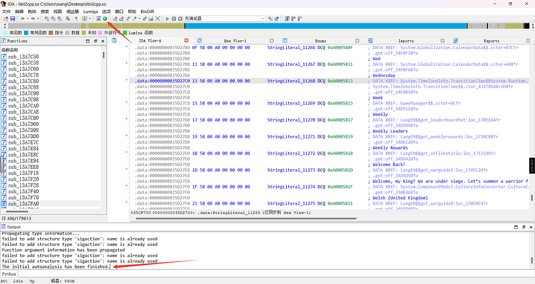The height and width of the screenshot is (284, 535).
Task: Switch to the Enums tab
Action: coord(320,41)
